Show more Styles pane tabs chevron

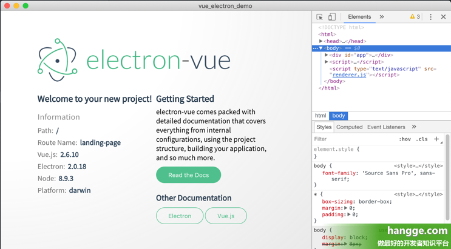(414, 127)
